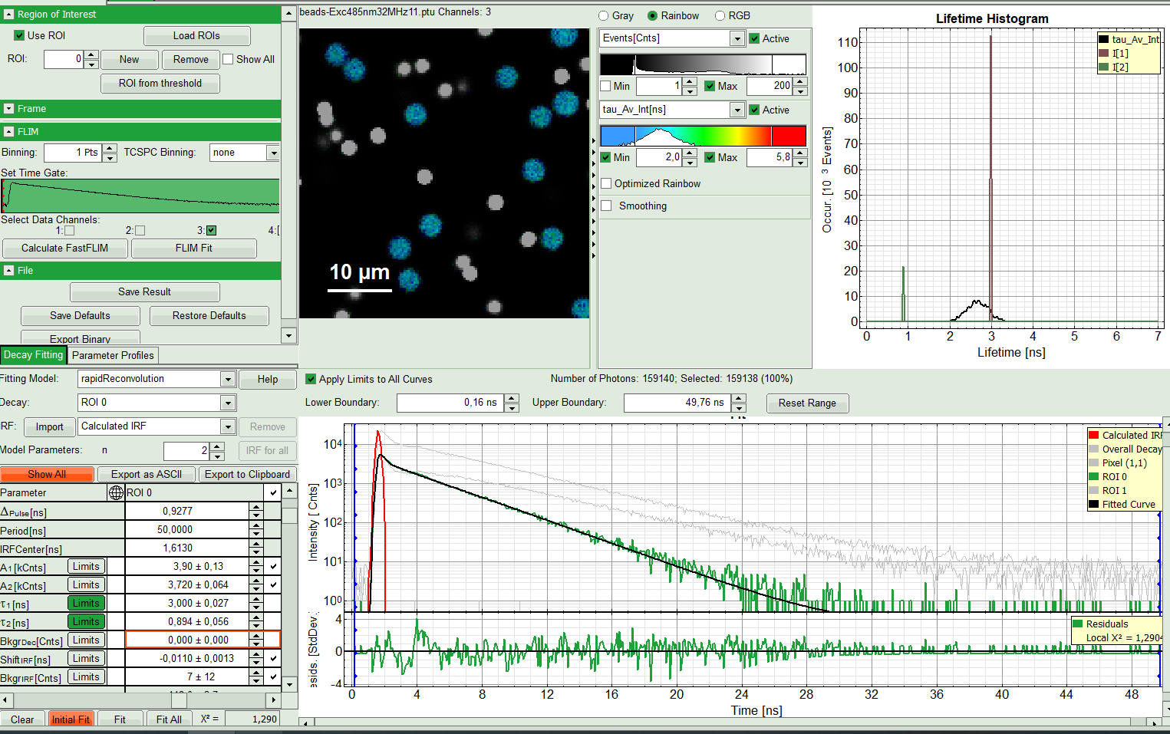The image size is (1170, 734).
Task: Disable the Use ROI checkbox
Action: click(20, 35)
